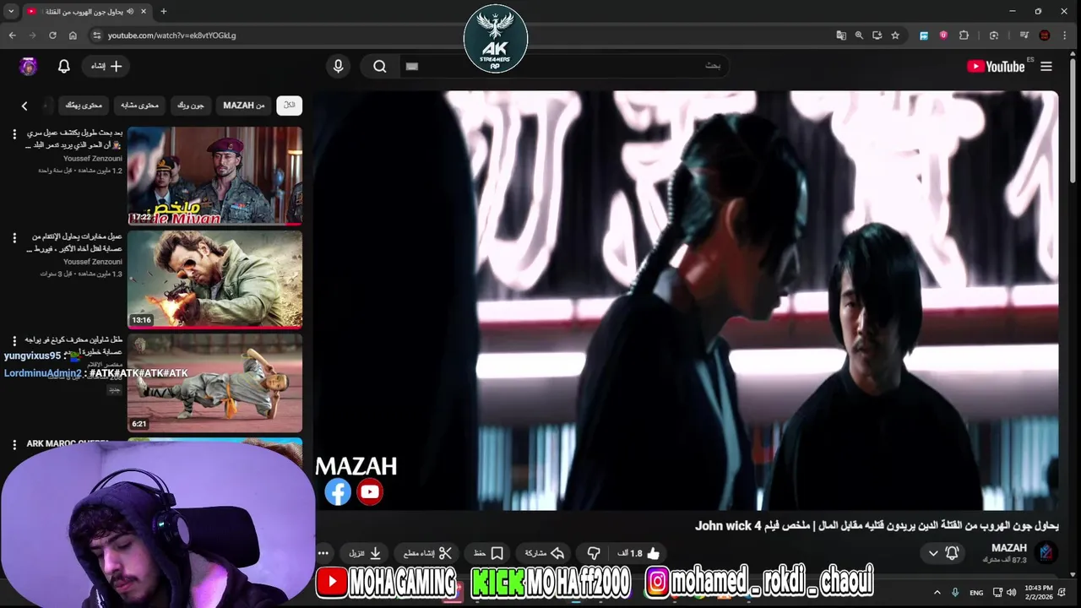This screenshot has height=608, width=1081.
Task: Open the Extensions puzzle-piece menu
Action: (964, 35)
